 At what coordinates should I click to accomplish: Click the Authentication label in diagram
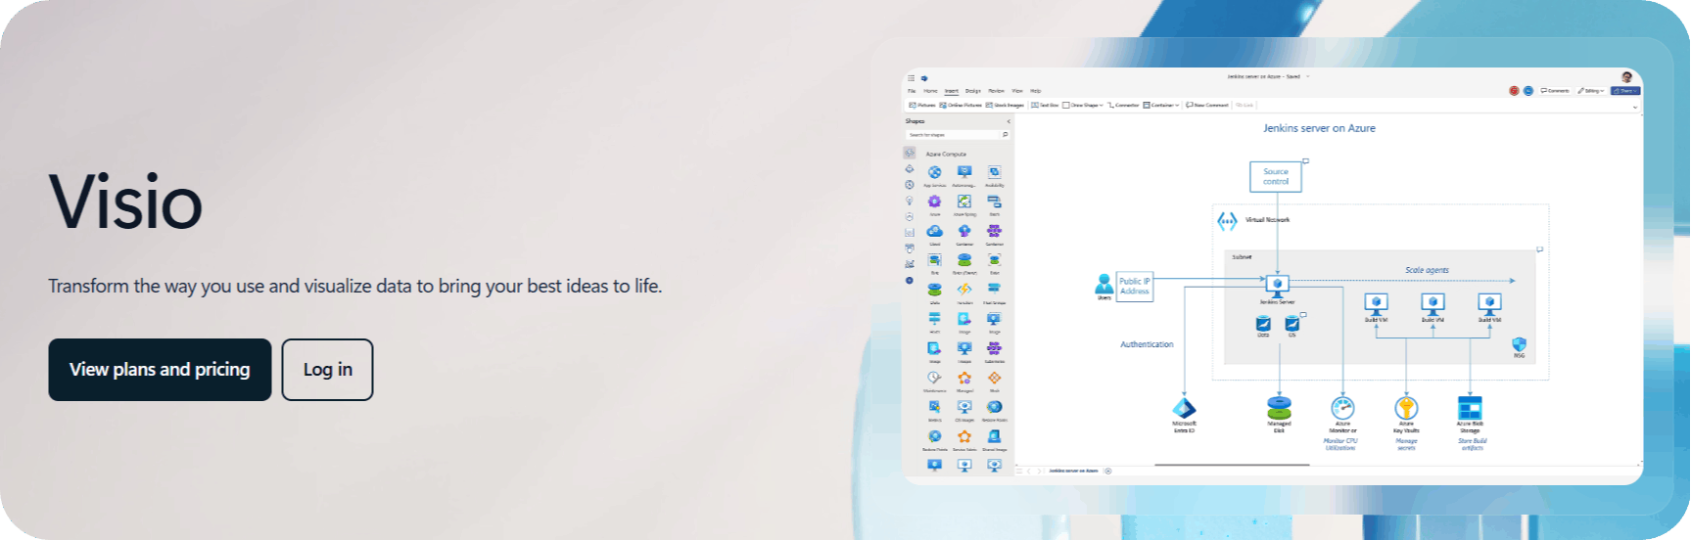(x=1147, y=344)
